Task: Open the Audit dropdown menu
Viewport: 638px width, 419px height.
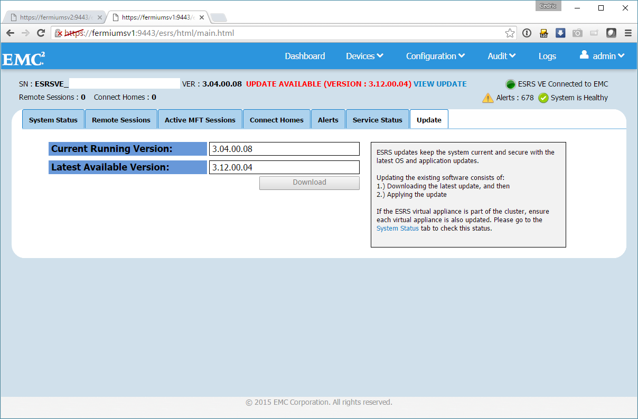Action: pyautogui.click(x=501, y=56)
